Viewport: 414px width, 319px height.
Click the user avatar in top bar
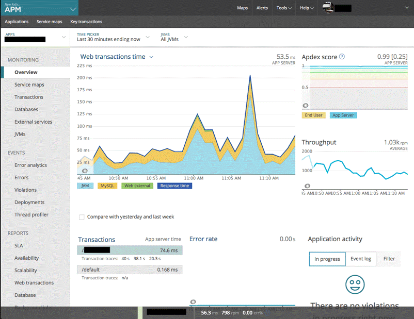(x=328, y=8)
